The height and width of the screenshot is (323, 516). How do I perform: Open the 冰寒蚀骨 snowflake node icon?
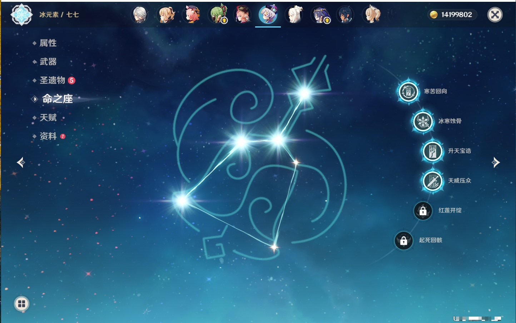pos(423,121)
